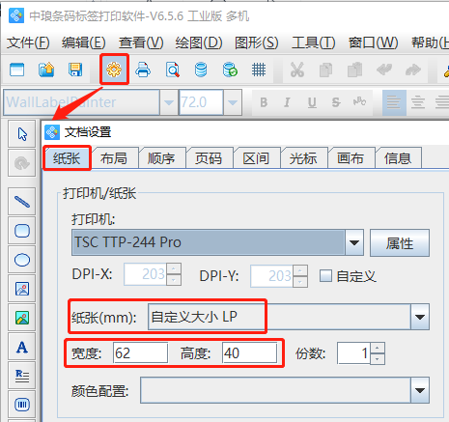Click the print icon in toolbar
449x422 pixels.
(x=143, y=70)
